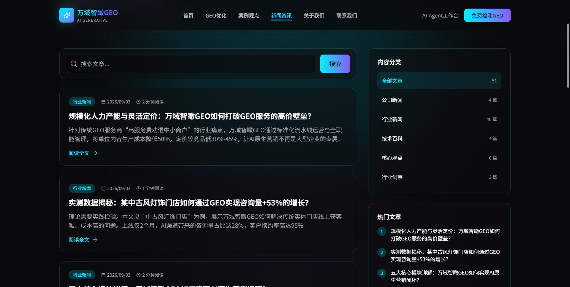Click clock icon beside 1 分钟阅读
The width and height of the screenshot is (570, 287).
click(x=138, y=188)
